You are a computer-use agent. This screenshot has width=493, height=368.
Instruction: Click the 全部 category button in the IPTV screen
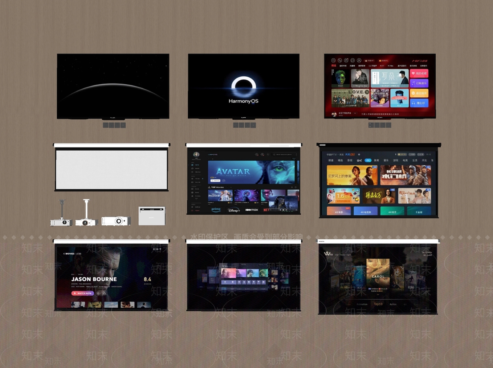(x=419, y=211)
